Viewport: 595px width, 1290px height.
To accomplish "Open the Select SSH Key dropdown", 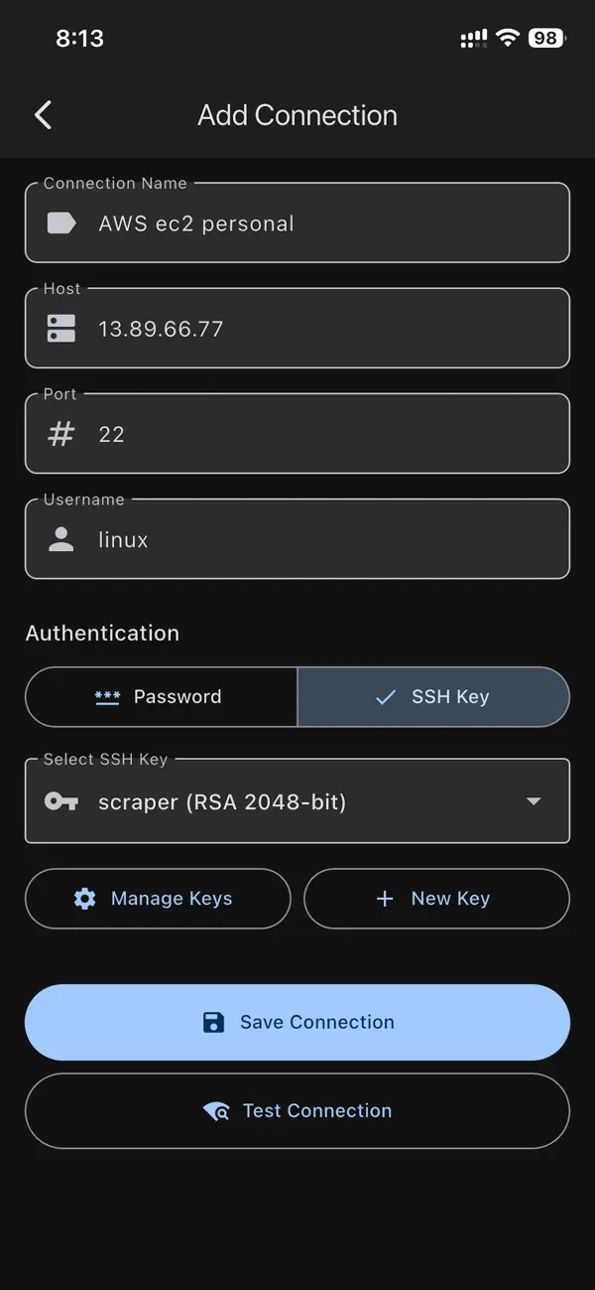I will click(297, 801).
